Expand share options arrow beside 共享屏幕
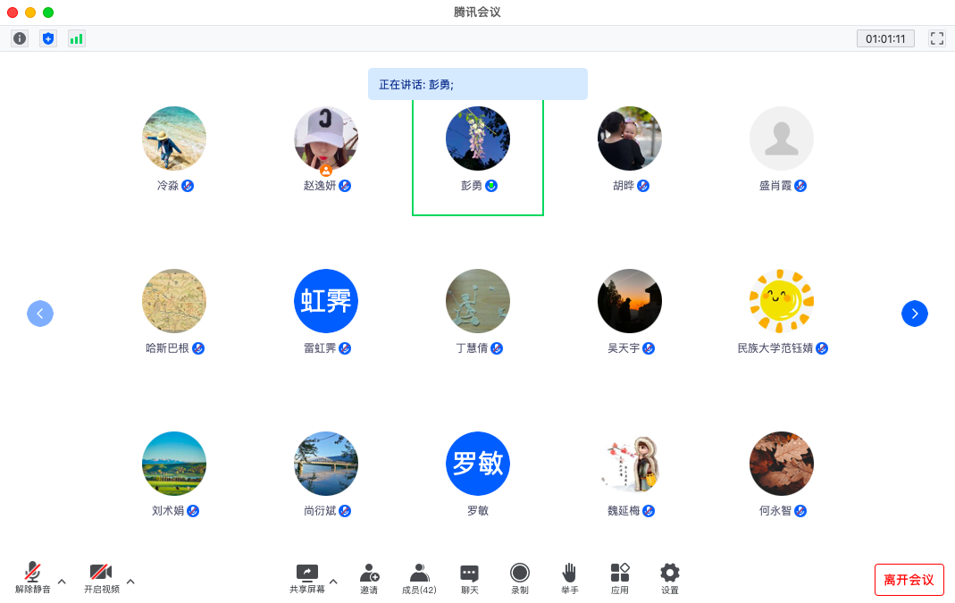955x603 pixels. (x=333, y=582)
